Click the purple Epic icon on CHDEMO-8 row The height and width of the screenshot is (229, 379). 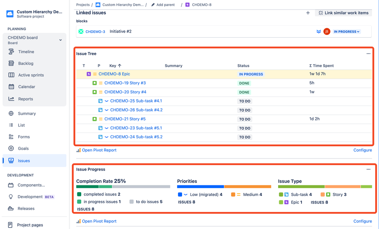tap(89, 74)
